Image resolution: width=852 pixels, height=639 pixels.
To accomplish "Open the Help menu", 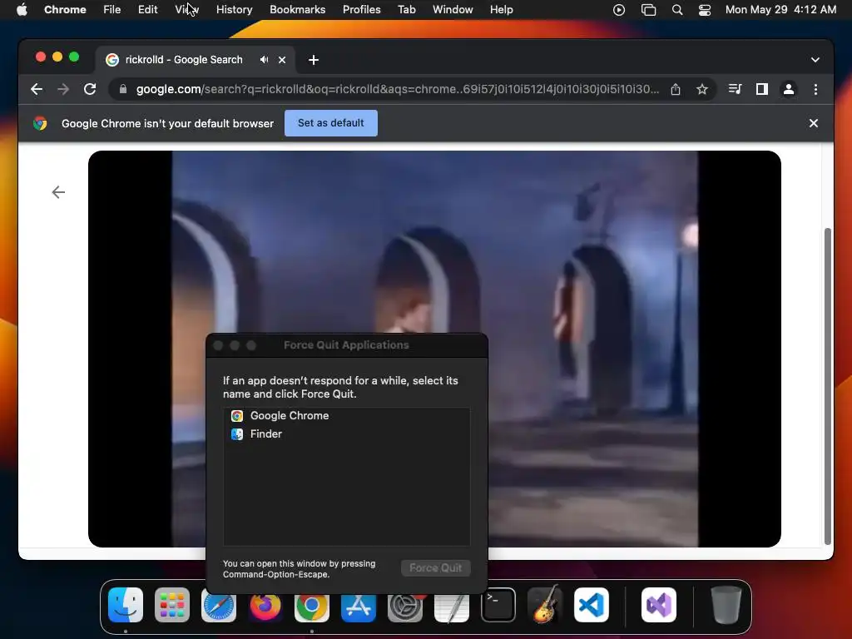I will [501, 10].
